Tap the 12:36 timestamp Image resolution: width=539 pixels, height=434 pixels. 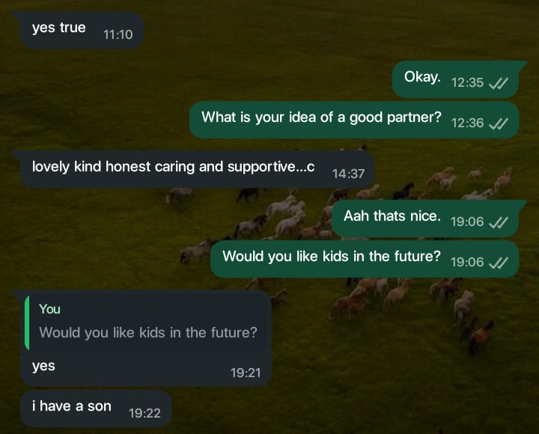click(468, 123)
